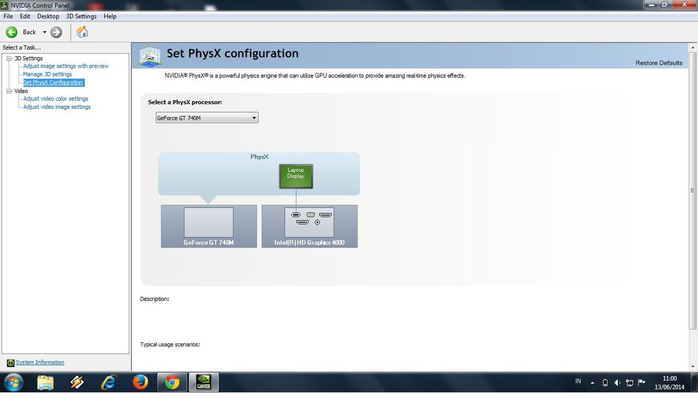
Task: Click the Select a Task header
Action: (22, 48)
